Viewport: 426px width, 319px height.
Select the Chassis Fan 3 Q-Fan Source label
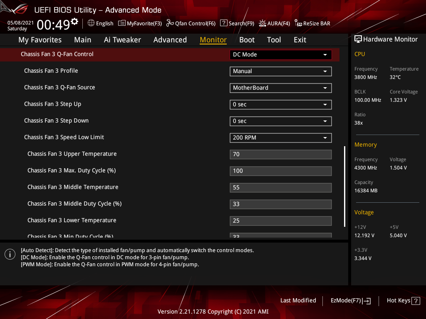(x=59, y=87)
